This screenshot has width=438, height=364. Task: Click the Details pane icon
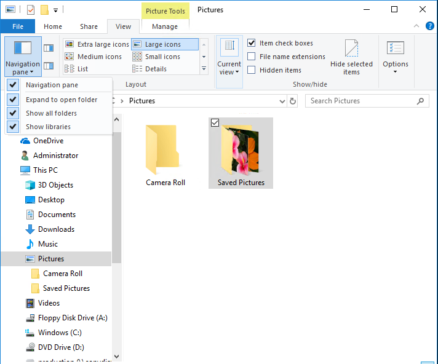click(x=49, y=66)
